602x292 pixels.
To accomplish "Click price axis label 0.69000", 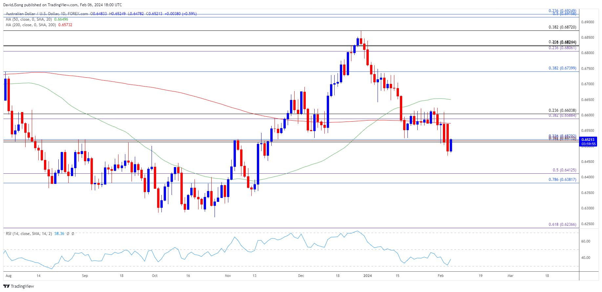I will click(x=588, y=22).
